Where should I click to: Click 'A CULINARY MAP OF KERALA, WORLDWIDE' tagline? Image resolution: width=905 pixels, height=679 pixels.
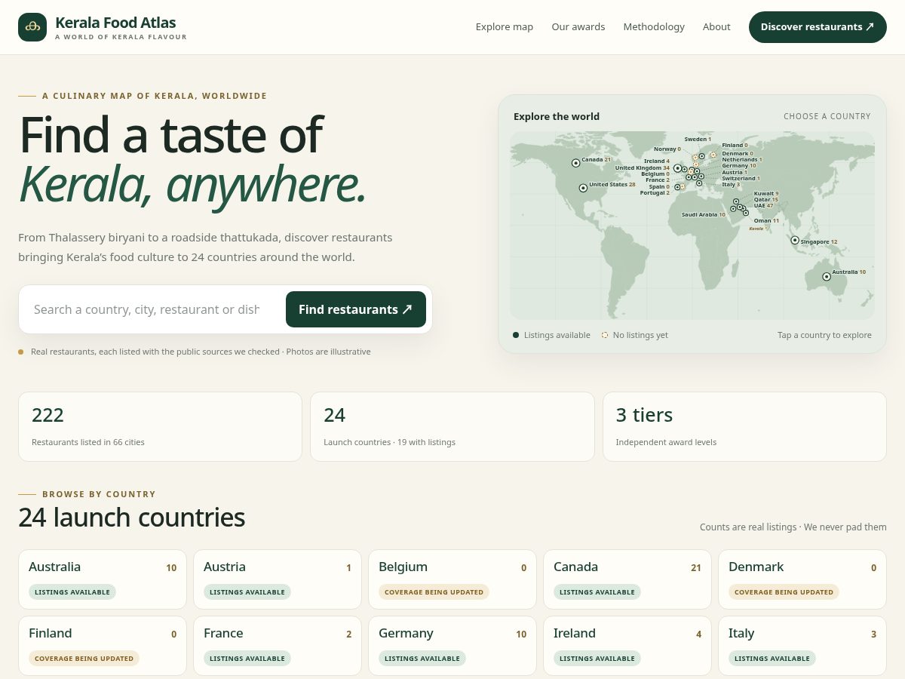coord(155,96)
